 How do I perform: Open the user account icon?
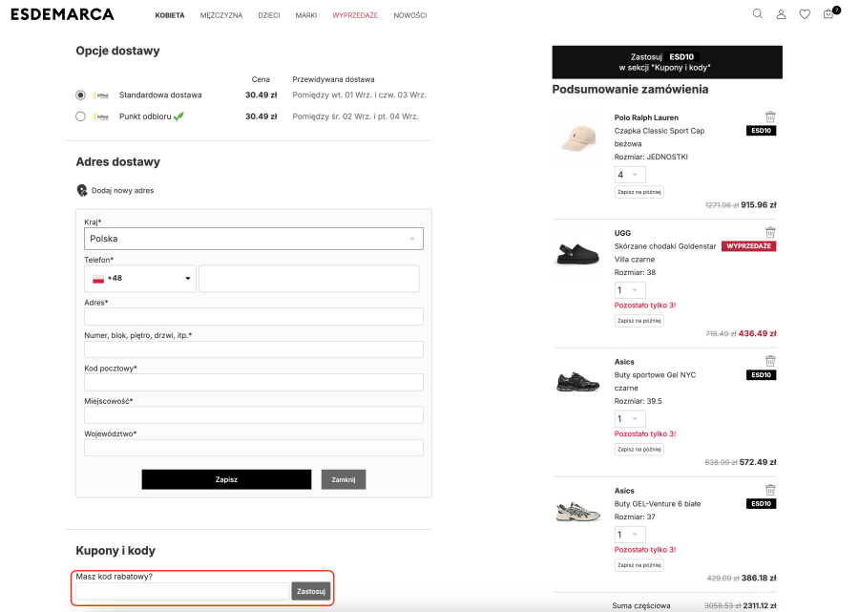tap(781, 14)
